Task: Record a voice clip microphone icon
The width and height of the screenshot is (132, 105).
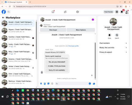Action: pyautogui.click(x=41, y=83)
